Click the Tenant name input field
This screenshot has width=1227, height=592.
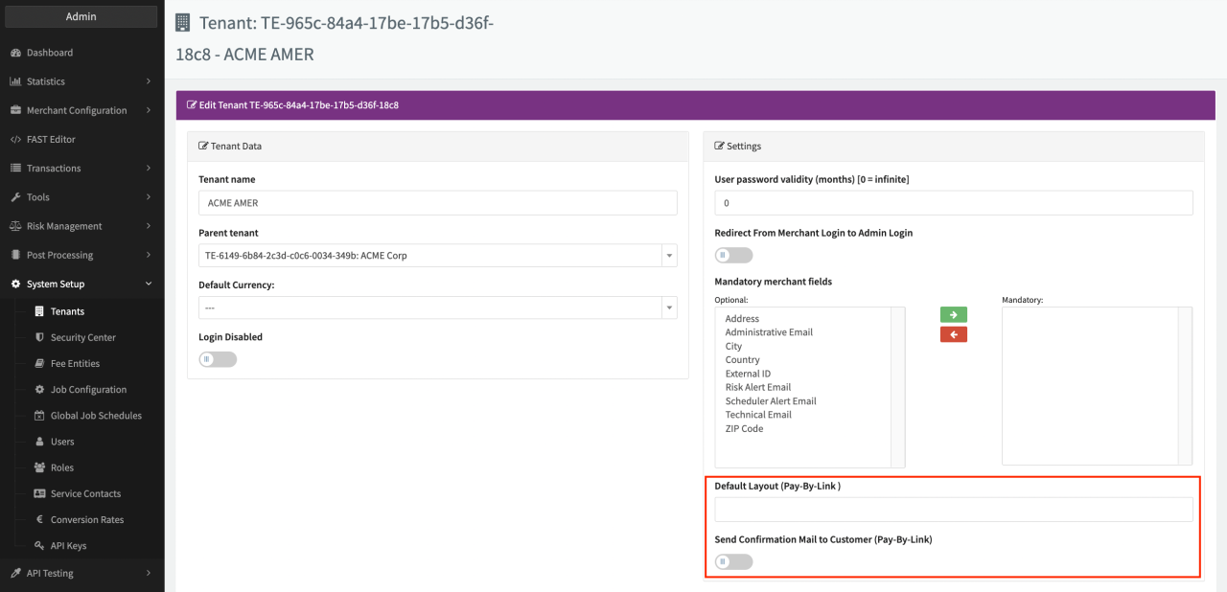(438, 203)
